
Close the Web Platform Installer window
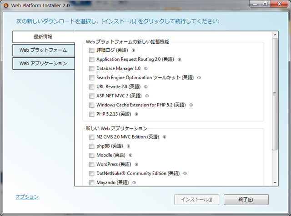pyautogui.click(x=279, y=4)
